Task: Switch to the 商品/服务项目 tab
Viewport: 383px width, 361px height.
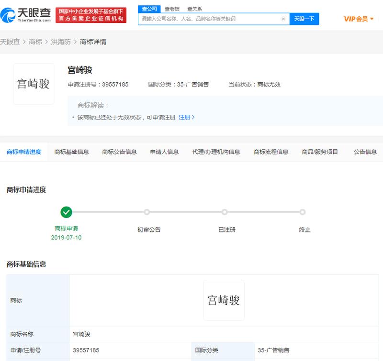Action: point(320,152)
